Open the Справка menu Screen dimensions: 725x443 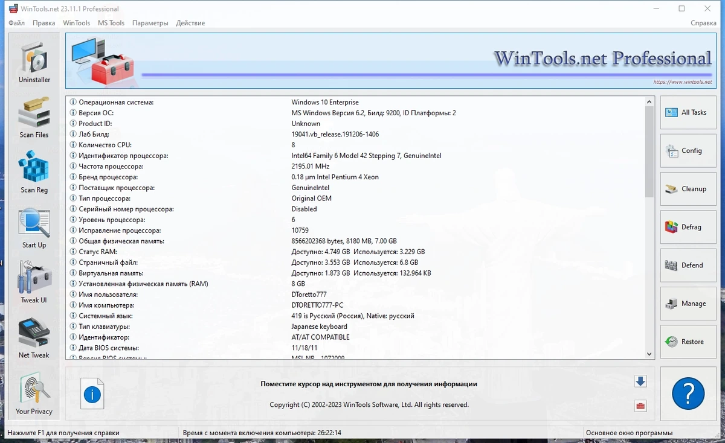[x=703, y=23]
